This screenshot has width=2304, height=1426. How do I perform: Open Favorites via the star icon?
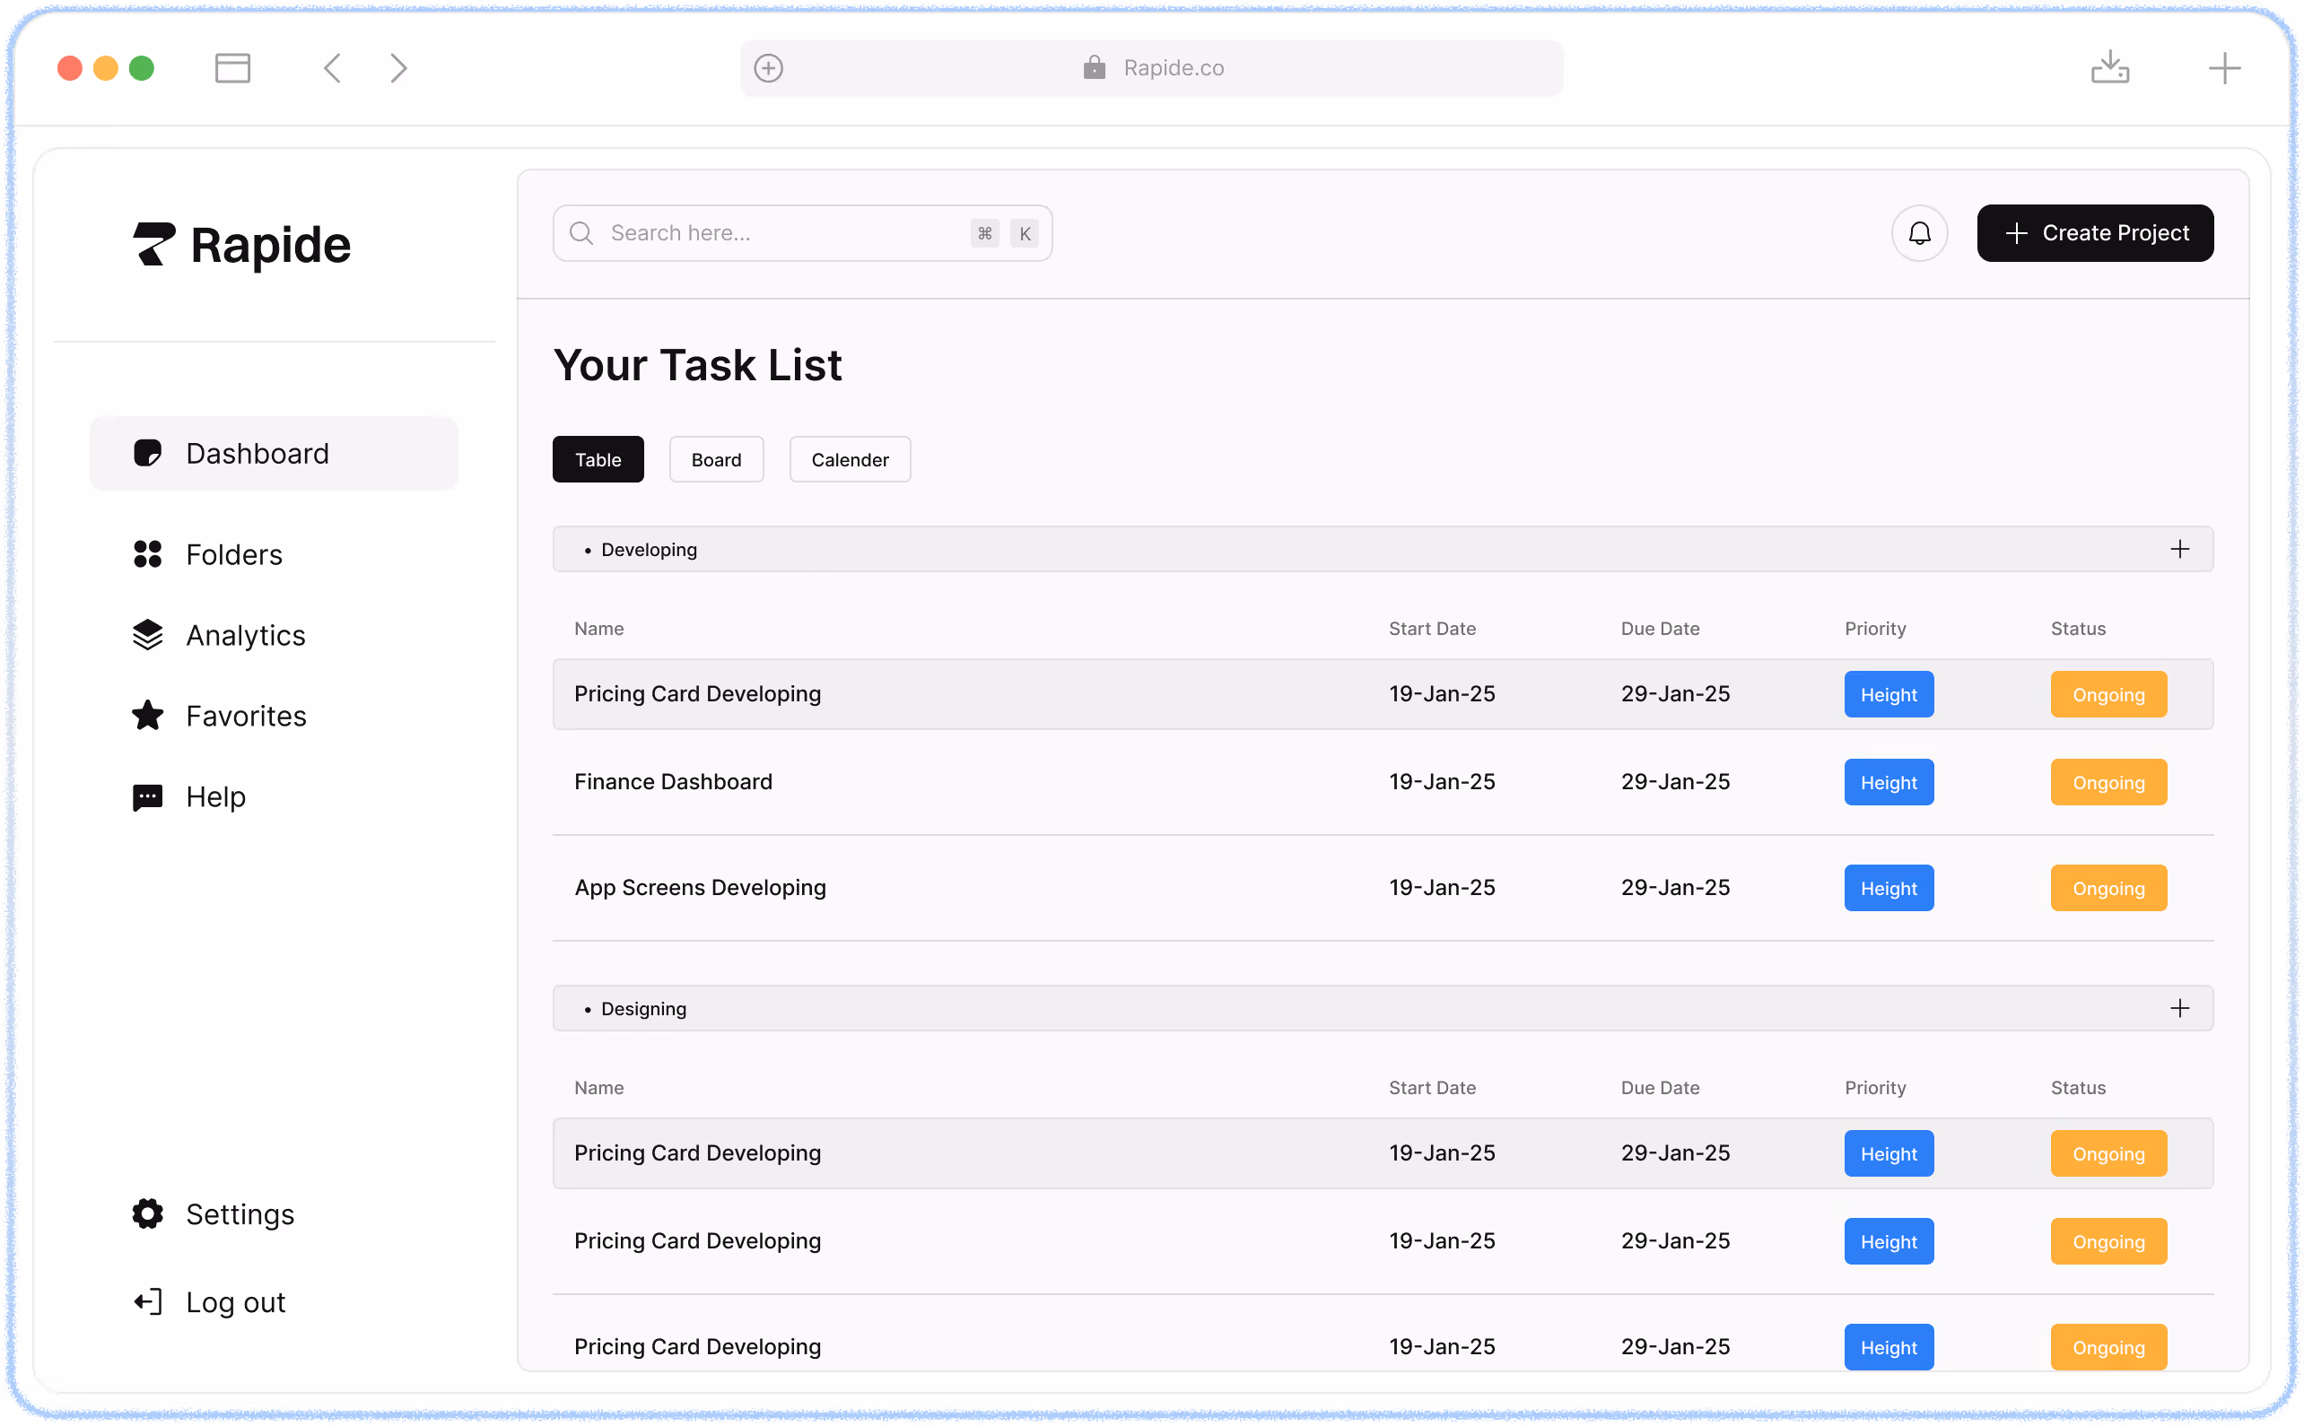148,716
